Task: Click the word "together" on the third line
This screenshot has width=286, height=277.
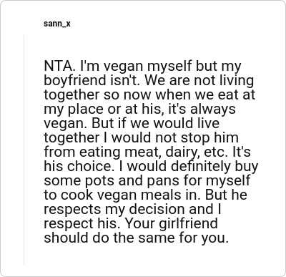Action: click(x=71, y=95)
